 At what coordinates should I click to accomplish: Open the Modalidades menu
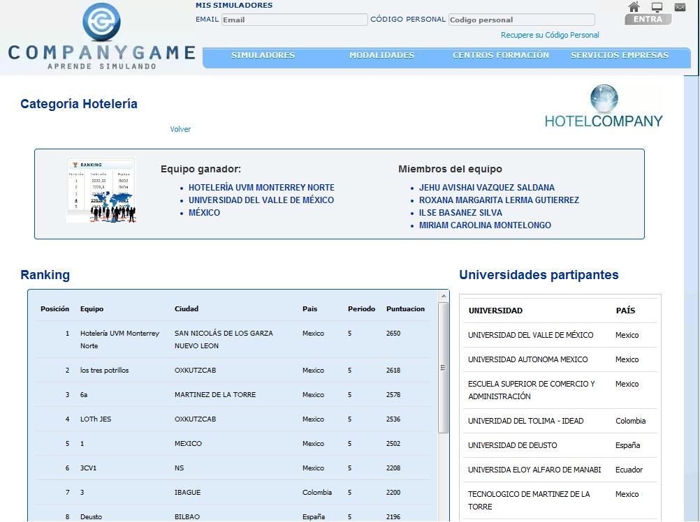(381, 55)
